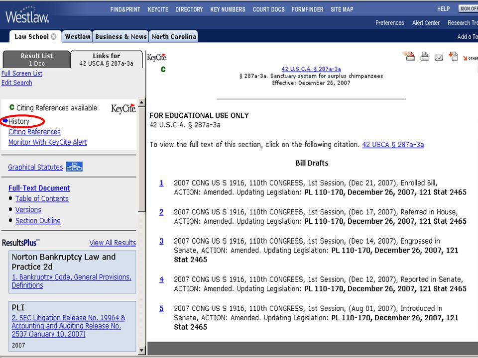Screen dimensions: 478x358
Task: Click the sidebar vertical scrollbar thumb
Action: tap(141, 159)
